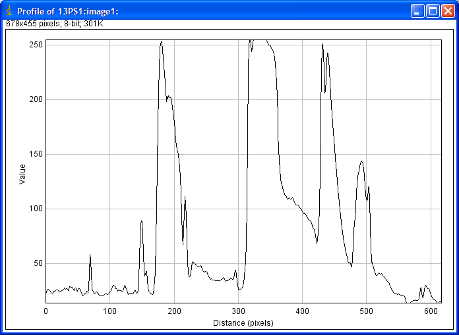The height and width of the screenshot is (335, 459).
Task: Click the double peak top near distance 435
Action: (x=322, y=45)
